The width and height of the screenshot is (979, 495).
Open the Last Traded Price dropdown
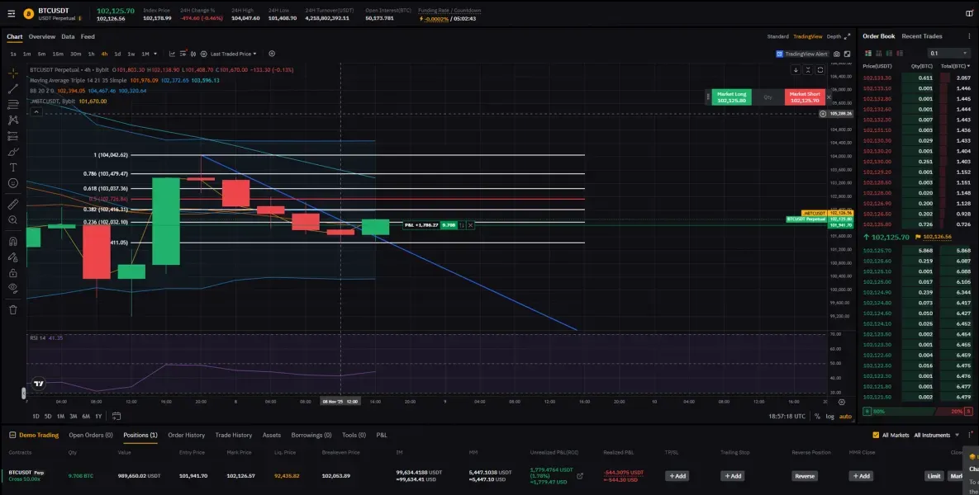234,54
